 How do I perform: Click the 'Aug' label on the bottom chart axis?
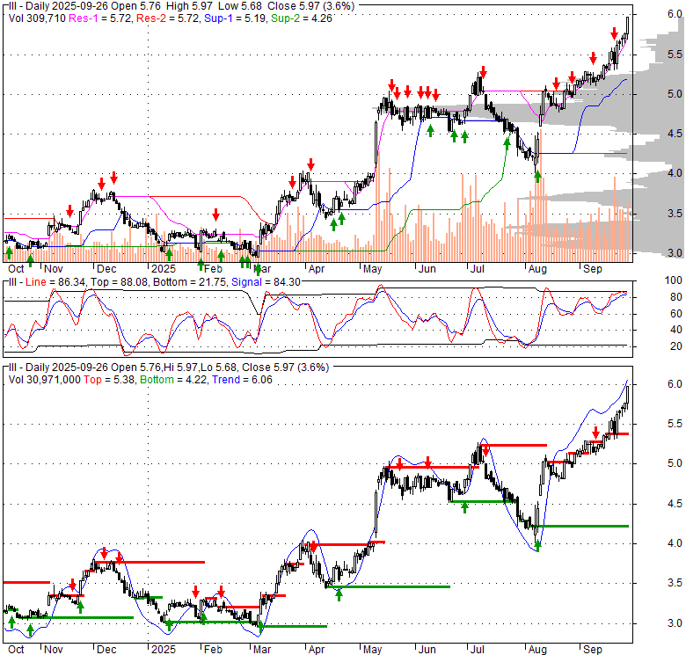point(537,650)
